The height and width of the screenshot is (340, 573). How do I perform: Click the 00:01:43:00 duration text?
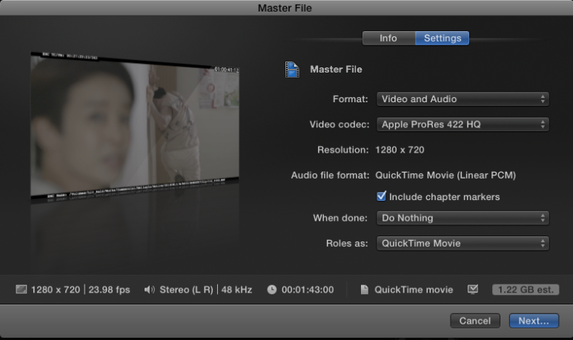point(308,290)
